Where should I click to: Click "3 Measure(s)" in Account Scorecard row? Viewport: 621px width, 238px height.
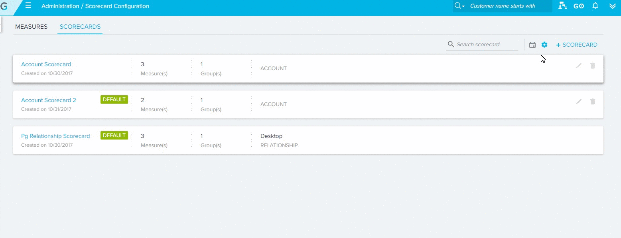click(154, 69)
